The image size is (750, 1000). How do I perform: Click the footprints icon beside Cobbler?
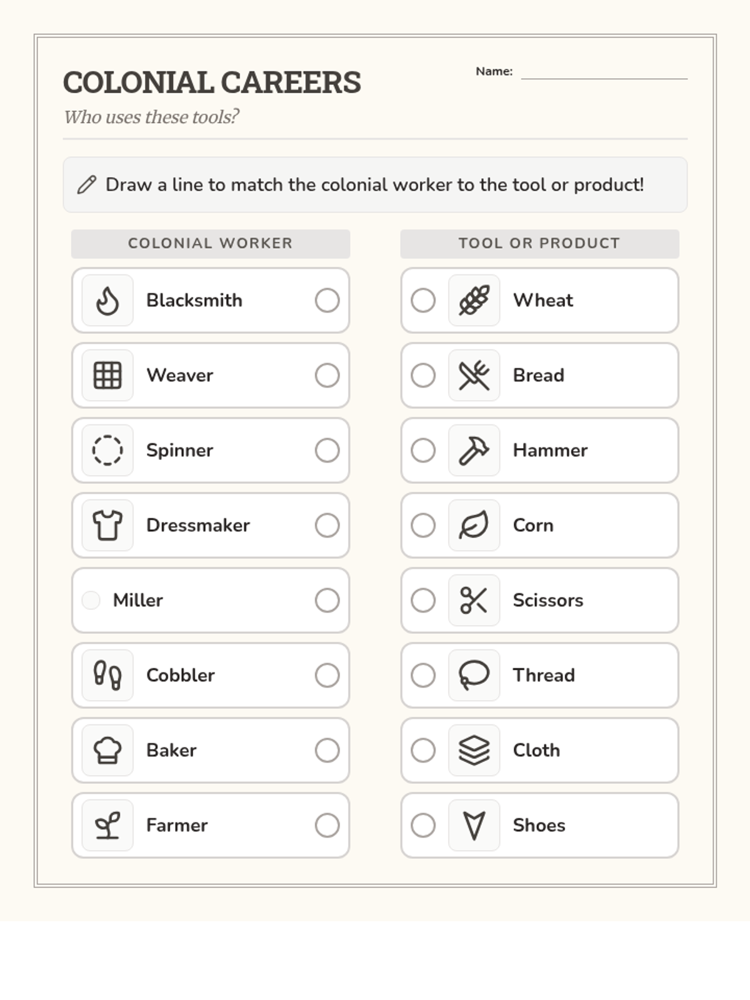107,676
